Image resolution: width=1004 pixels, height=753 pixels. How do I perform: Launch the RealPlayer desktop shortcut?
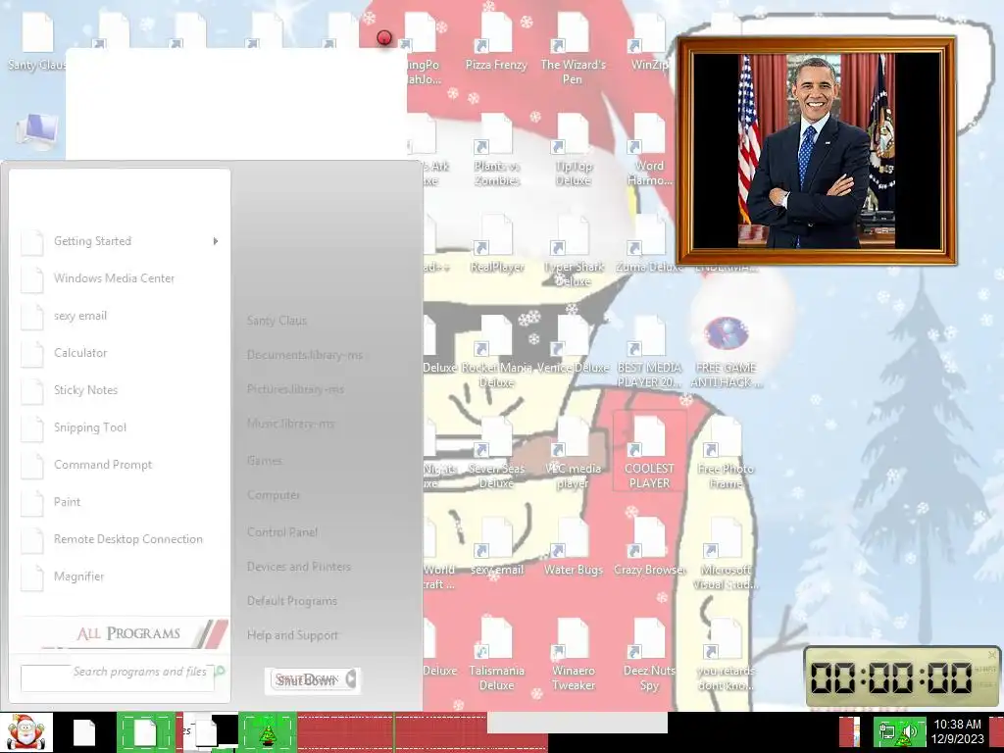click(x=496, y=244)
